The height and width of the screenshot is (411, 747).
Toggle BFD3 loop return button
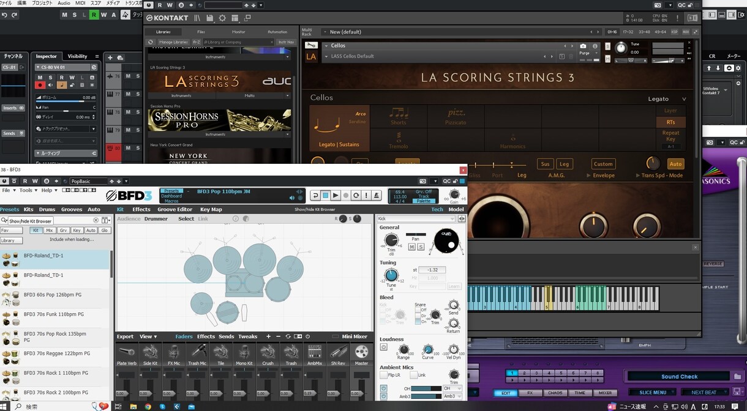(x=315, y=195)
